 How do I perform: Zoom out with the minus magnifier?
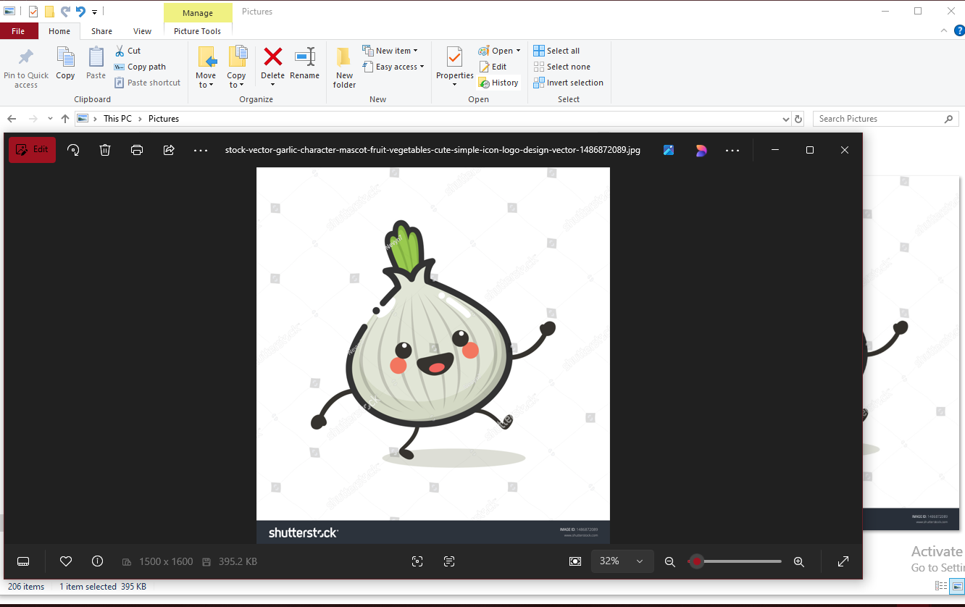[670, 561]
